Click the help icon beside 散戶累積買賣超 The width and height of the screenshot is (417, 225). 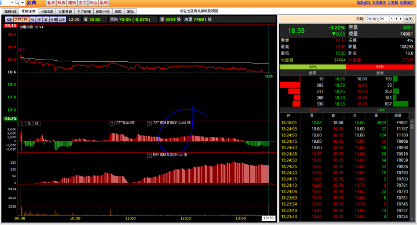pyautogui.click(x=149, y=155)
